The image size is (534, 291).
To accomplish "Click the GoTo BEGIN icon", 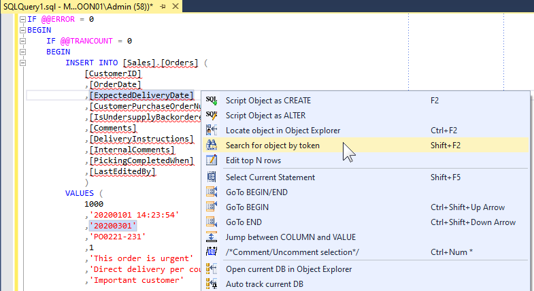I will [212, 207].
